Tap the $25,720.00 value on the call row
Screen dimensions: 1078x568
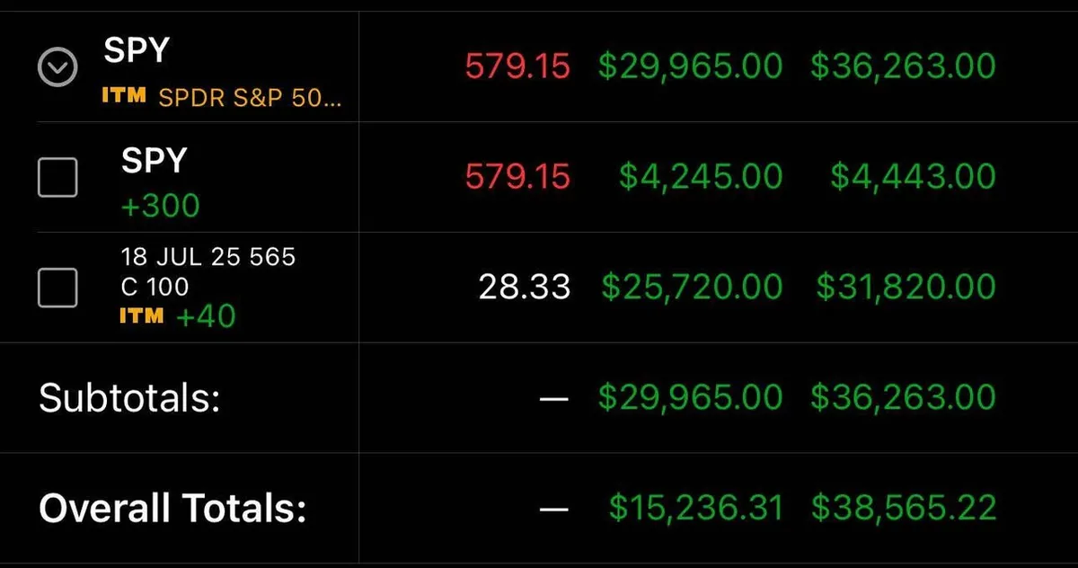pos(691,287)
